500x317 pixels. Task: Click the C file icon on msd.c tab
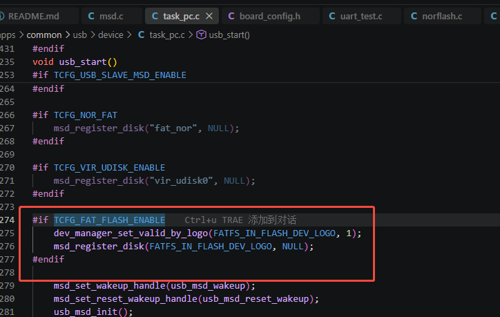pos(91,17)
